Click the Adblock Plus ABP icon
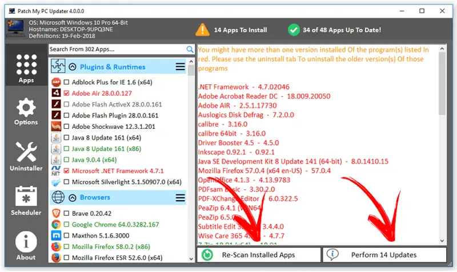 tap(56, 82)
